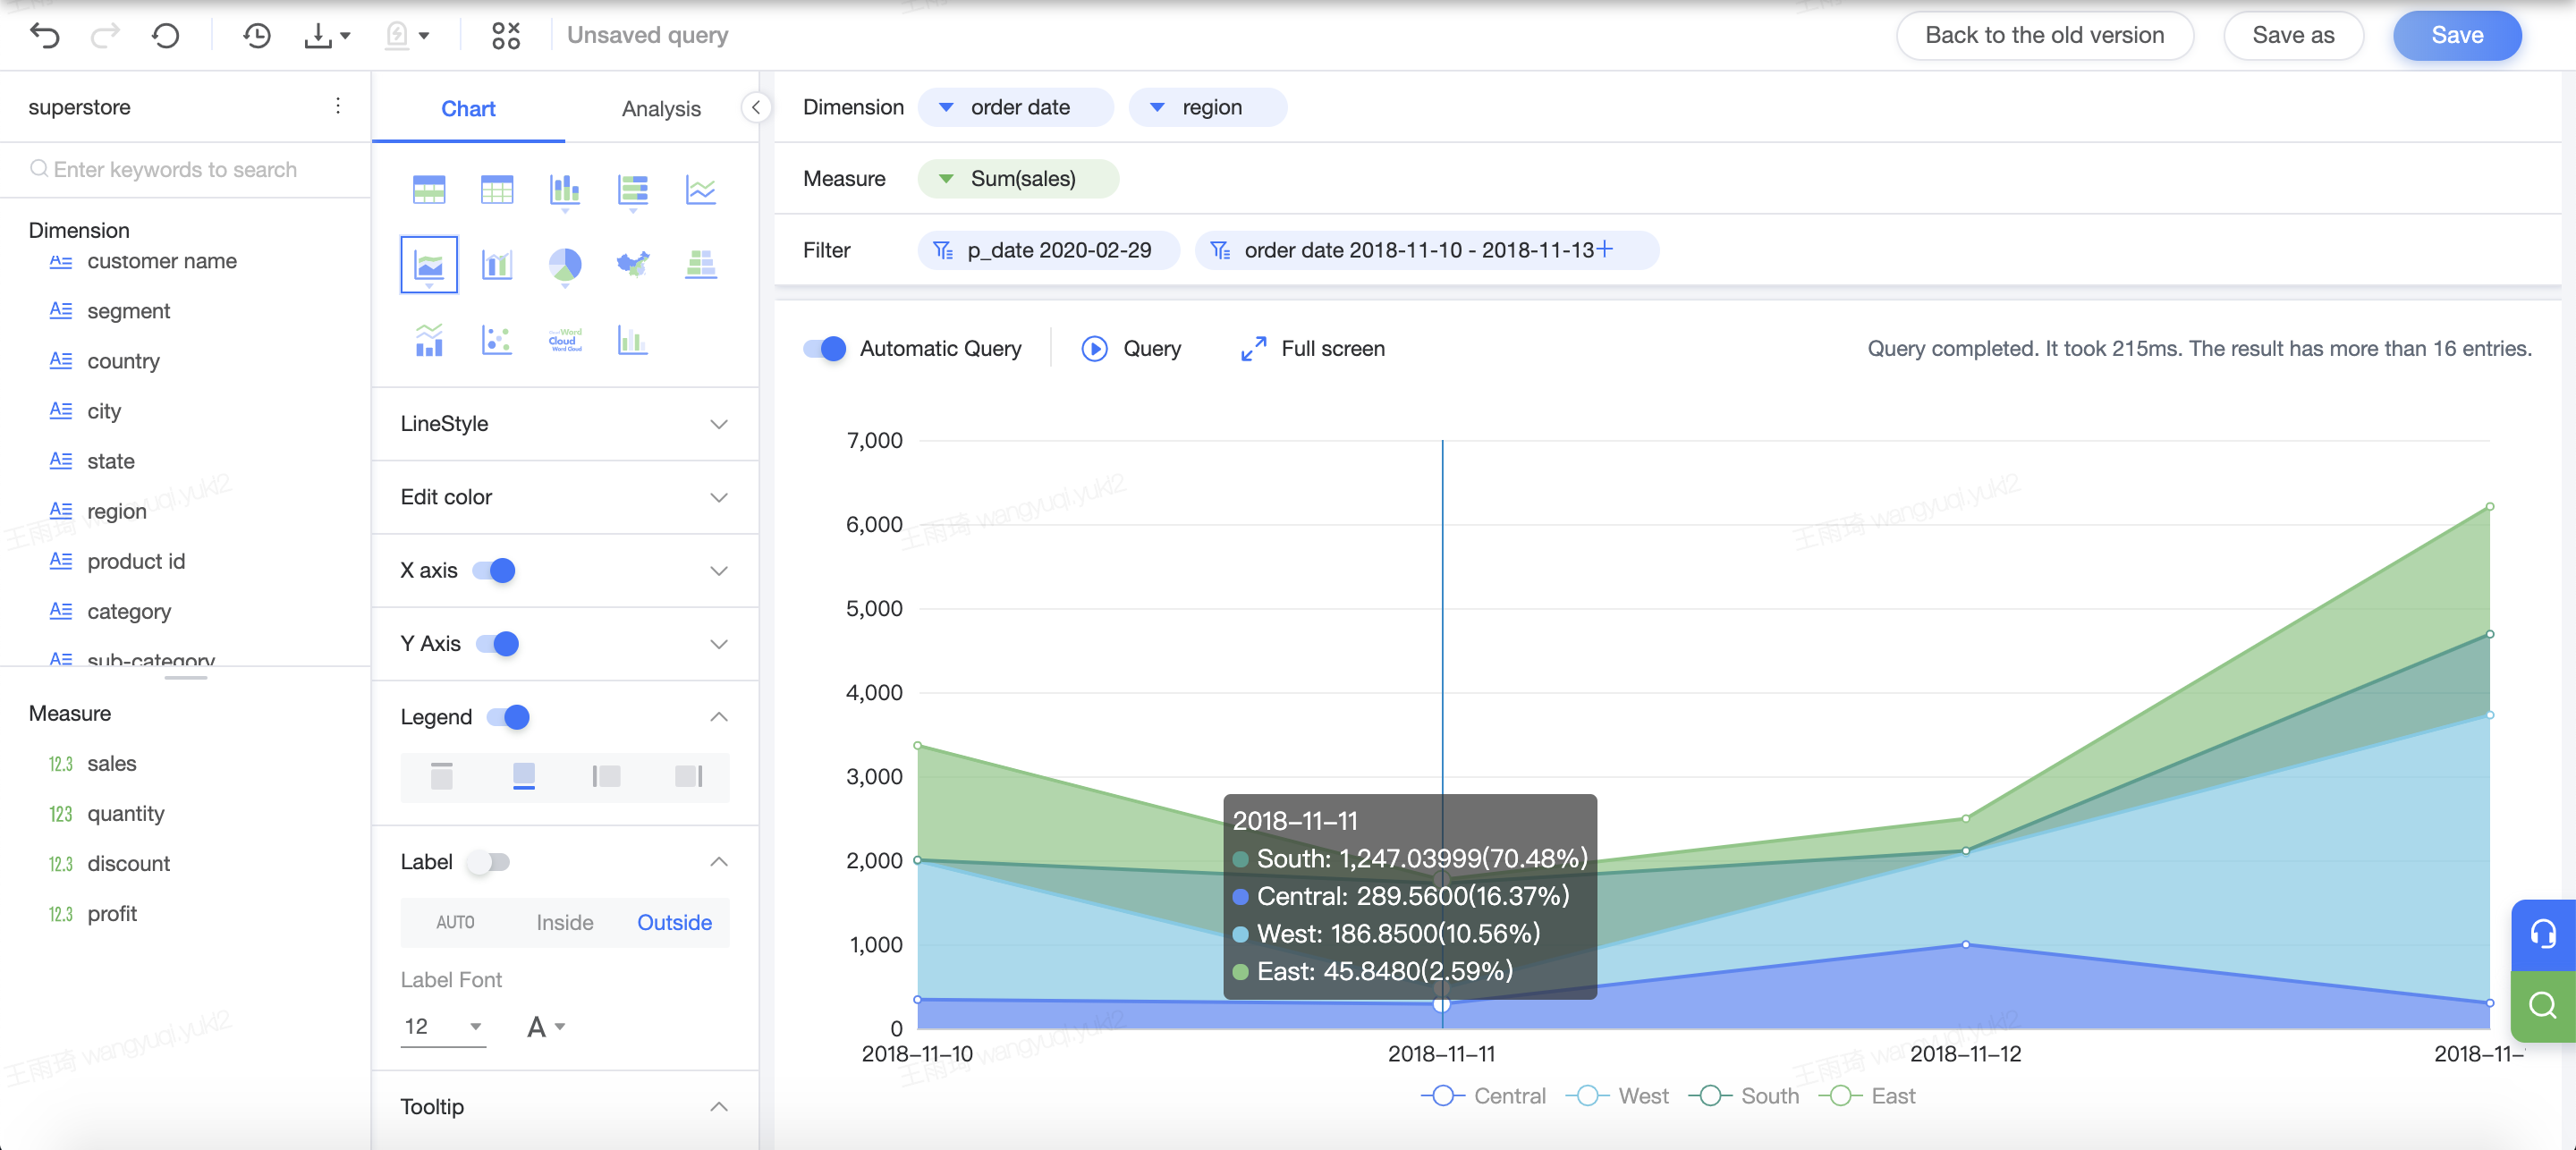Click the blue Save button

pos(2456,36)
